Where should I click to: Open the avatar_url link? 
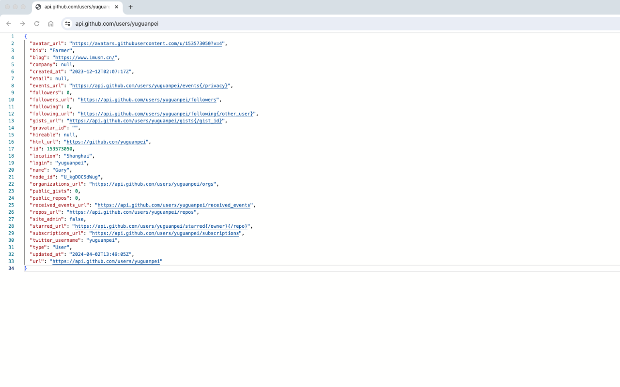[x=148, y=44]
